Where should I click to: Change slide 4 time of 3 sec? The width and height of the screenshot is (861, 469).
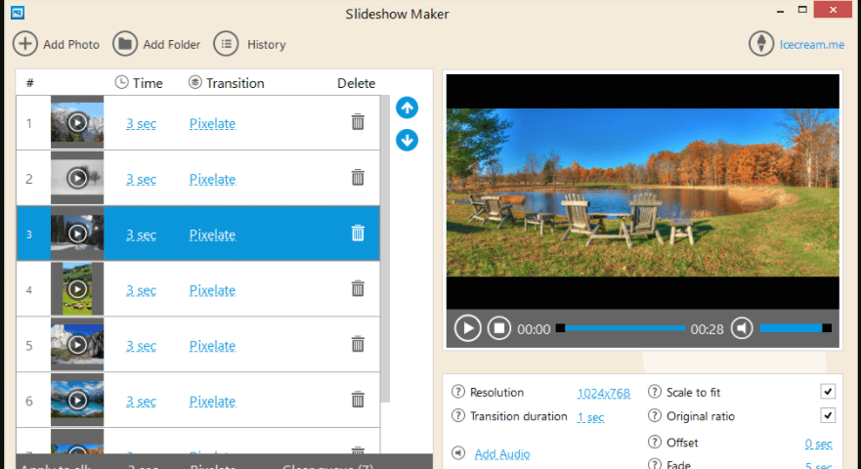pos(141,290)
